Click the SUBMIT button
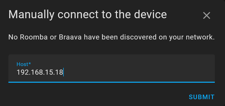Screen dimensions: 225x106 202,97
